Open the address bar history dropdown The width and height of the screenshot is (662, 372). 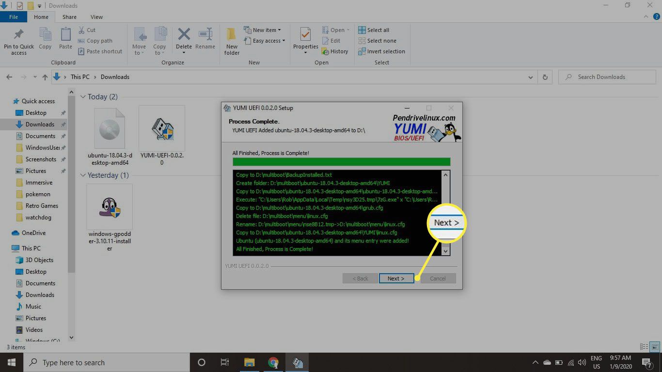pos(530,77)
